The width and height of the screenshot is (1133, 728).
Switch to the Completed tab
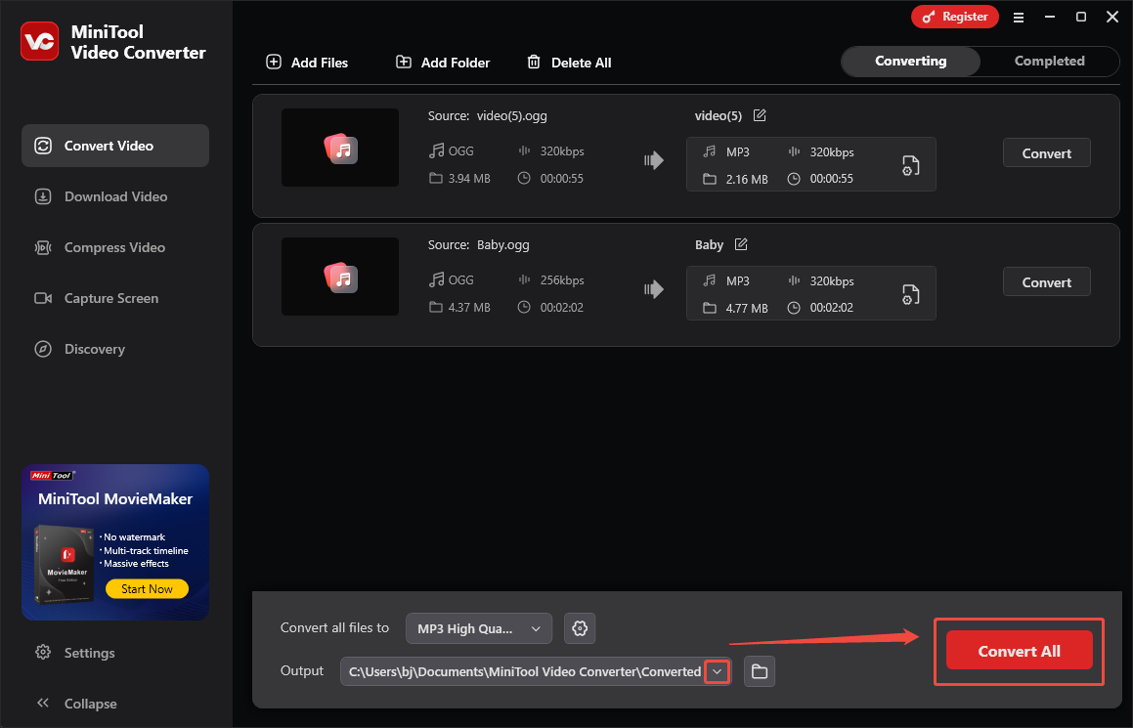pos(1049,62)
